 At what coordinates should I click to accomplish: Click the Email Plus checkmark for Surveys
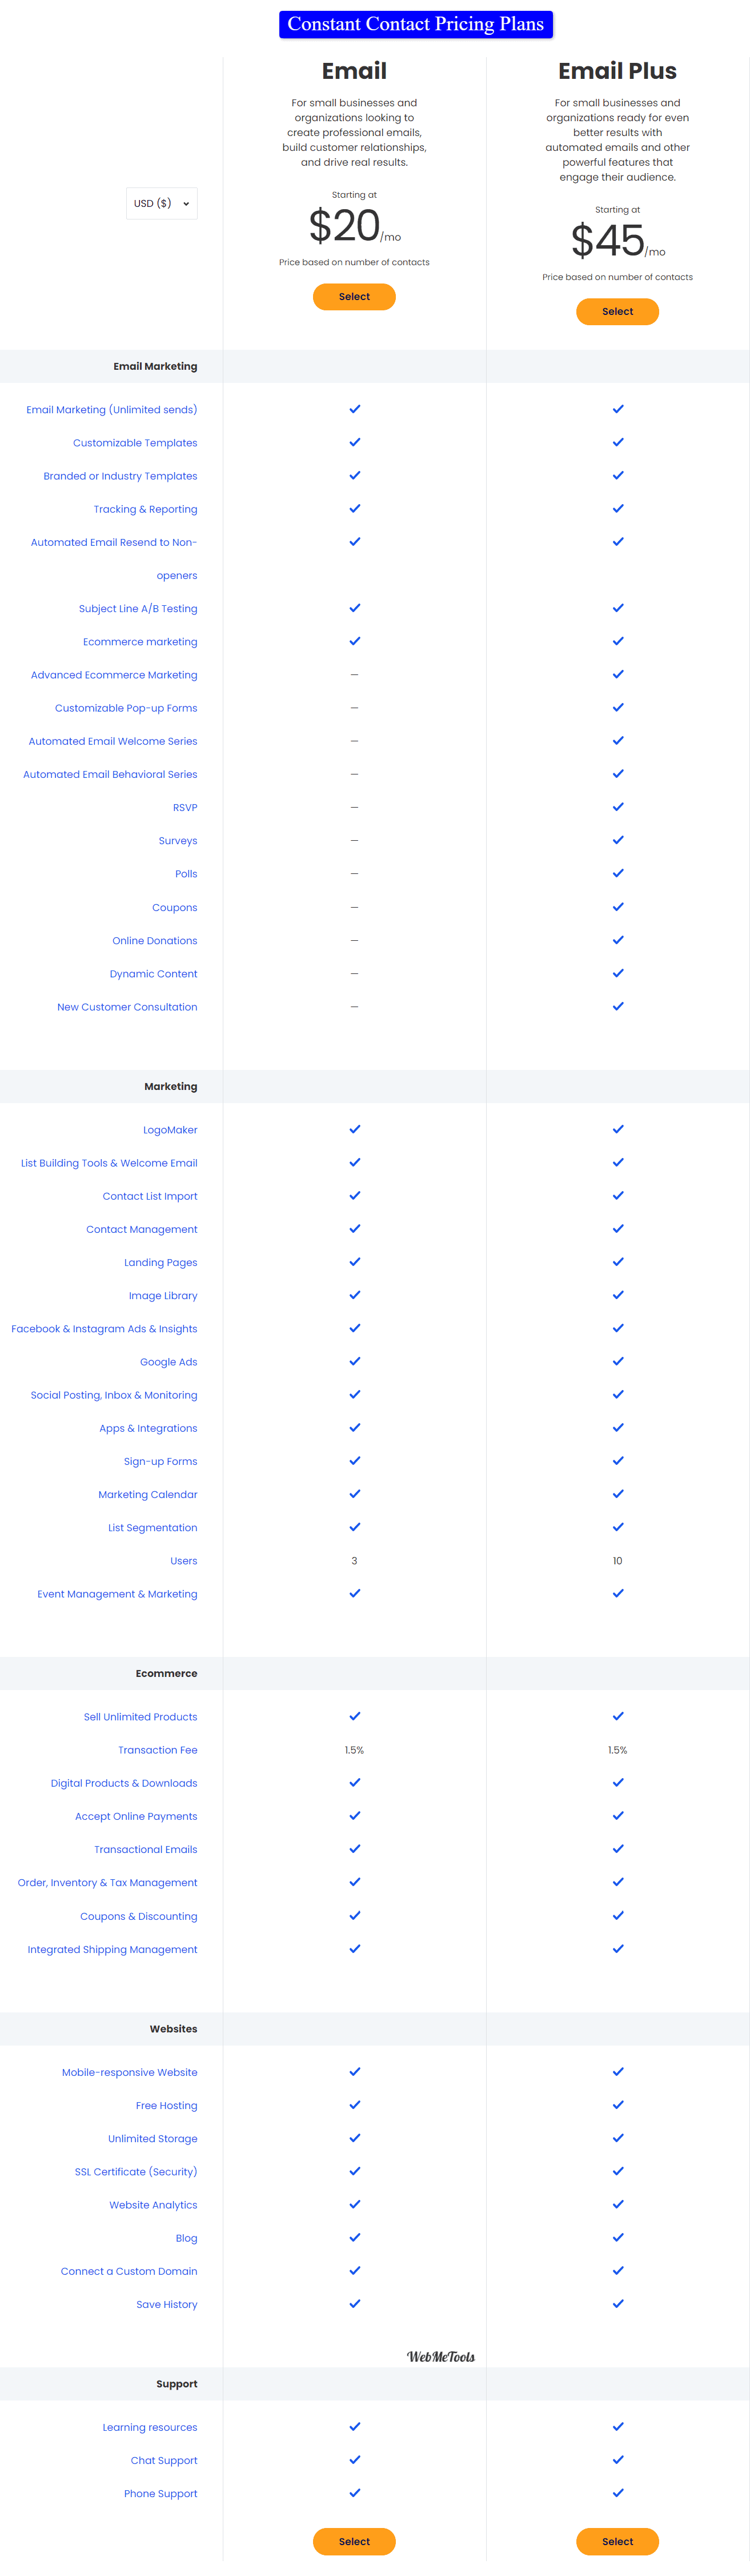pyautogui.click(x=618, y=840)
